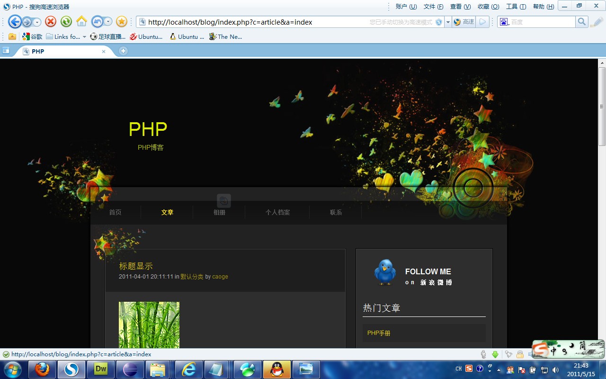Click the blue bird Follow Me icon
Image resolution: width=606 pixels, height=379 pixels.
385,272
